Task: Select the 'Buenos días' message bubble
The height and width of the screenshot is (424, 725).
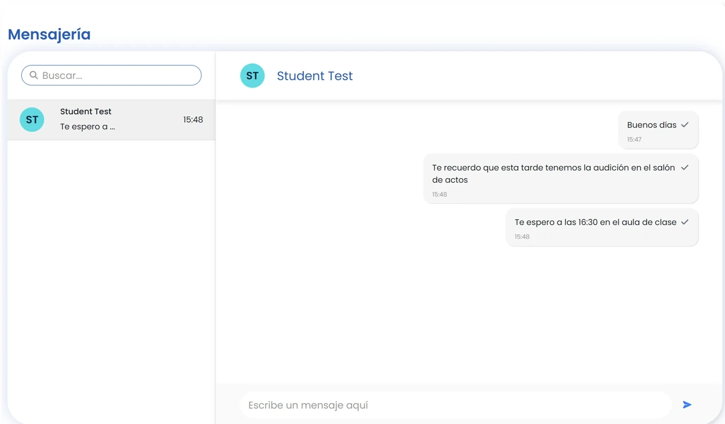Action: (x=652, y=125)
